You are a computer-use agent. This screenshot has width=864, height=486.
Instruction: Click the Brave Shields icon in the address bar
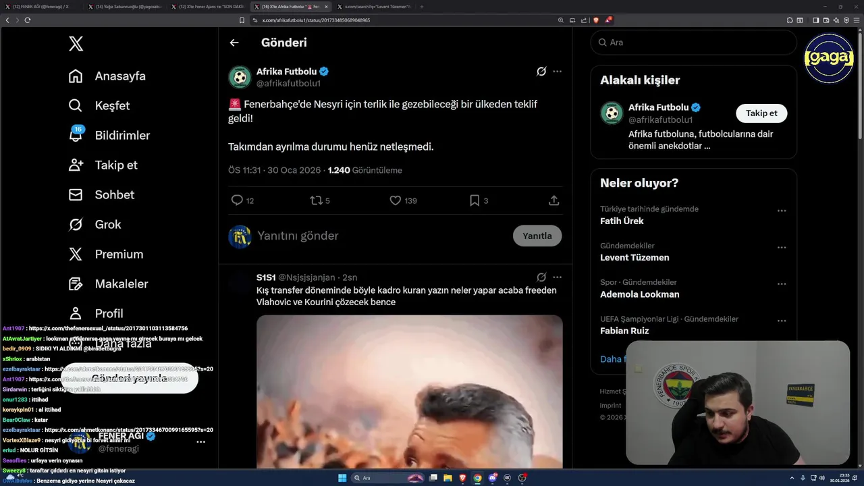click(596, 20)
